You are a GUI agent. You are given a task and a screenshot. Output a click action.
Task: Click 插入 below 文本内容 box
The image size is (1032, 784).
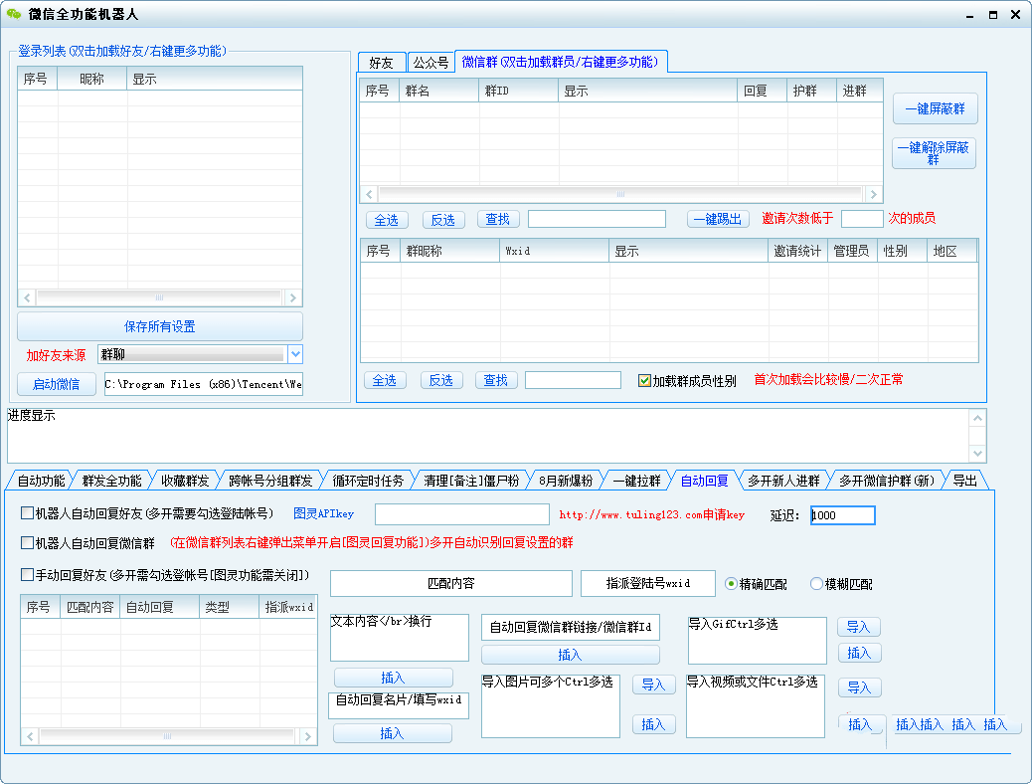pyautogui.click(x=394, y=678)
